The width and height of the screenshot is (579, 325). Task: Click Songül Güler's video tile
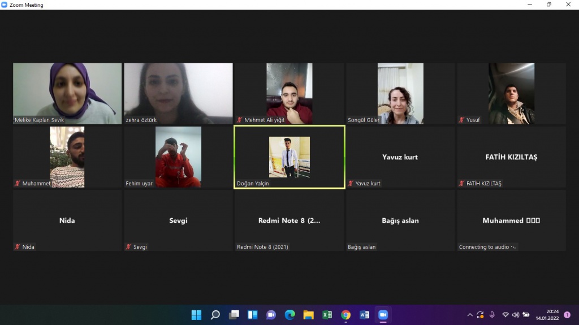coord(400,93)
